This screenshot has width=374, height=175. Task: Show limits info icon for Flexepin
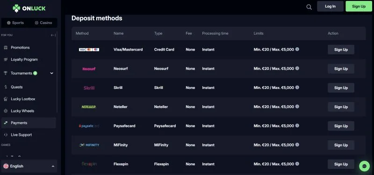(297, 164)
